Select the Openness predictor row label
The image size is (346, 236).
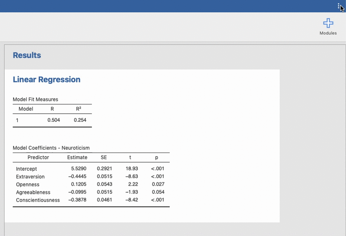28,185
